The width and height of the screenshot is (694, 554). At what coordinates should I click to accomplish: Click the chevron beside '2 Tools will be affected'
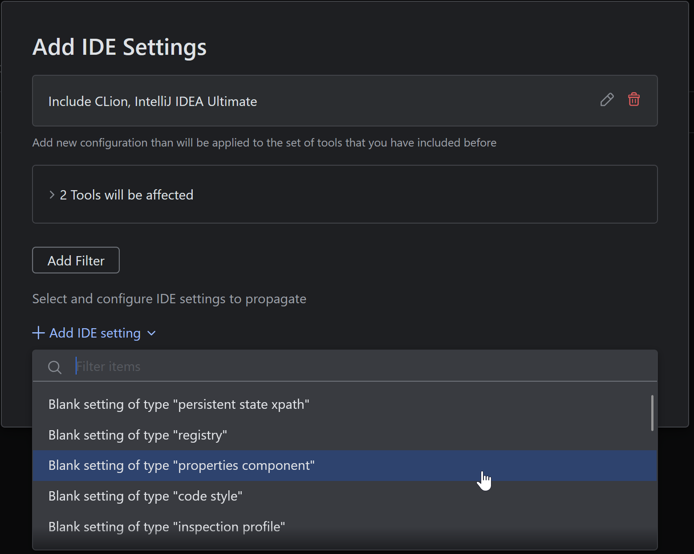coord(52,195)
